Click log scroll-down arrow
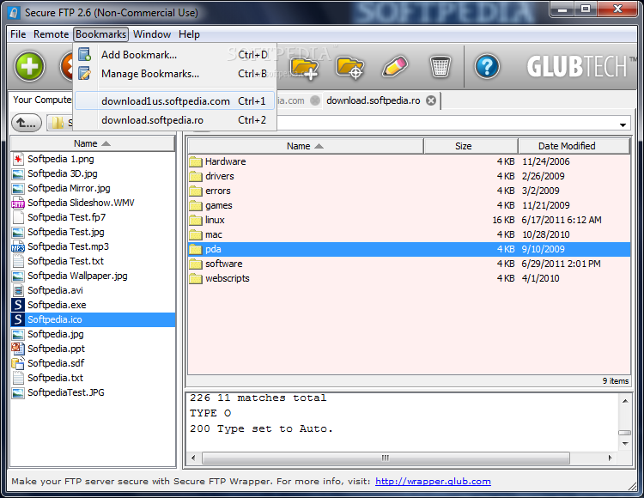The height and width of the screenshot is (498, 644). [x=625, y=444]
